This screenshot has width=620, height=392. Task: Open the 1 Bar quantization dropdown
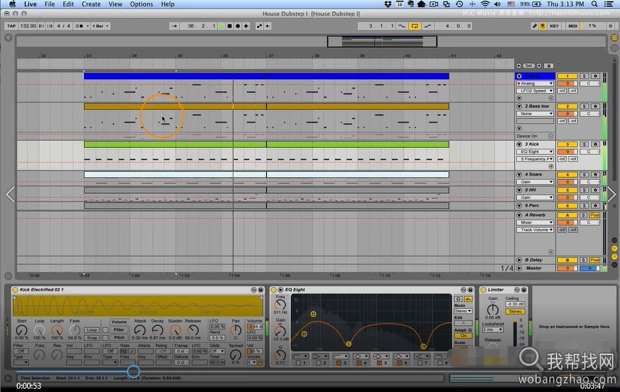[x=100, y=26]
